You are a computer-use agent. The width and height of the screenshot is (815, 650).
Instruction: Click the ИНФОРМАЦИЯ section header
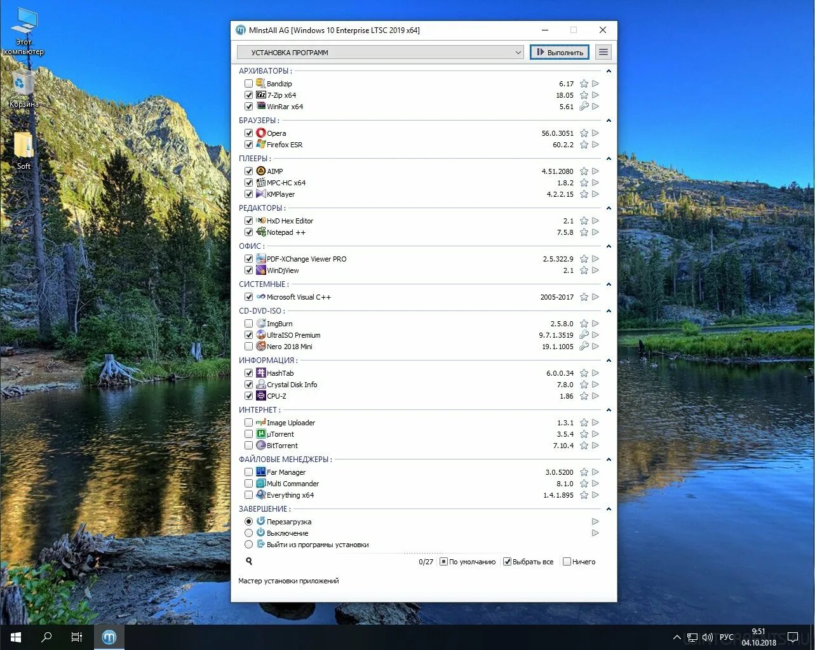point(268,361)
